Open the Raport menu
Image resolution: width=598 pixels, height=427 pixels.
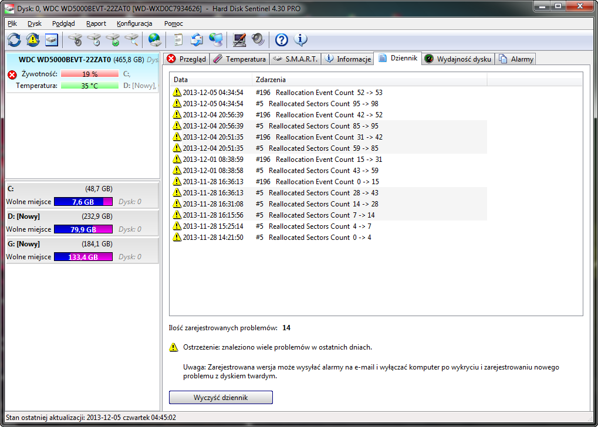(96, 23)
